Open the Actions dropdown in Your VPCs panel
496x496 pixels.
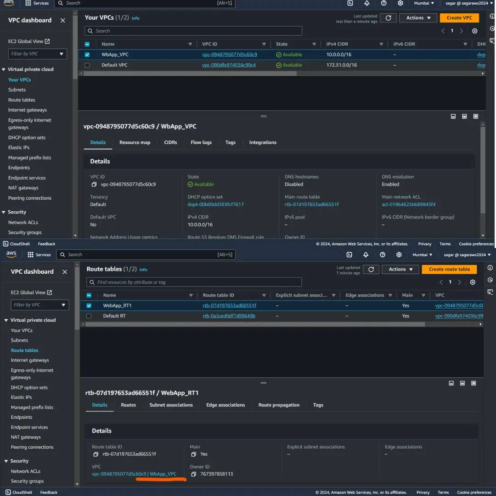click(x=418, y=18)
